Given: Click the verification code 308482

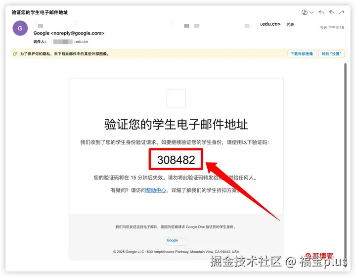Looking at the screenshot, I should point(176,160).
